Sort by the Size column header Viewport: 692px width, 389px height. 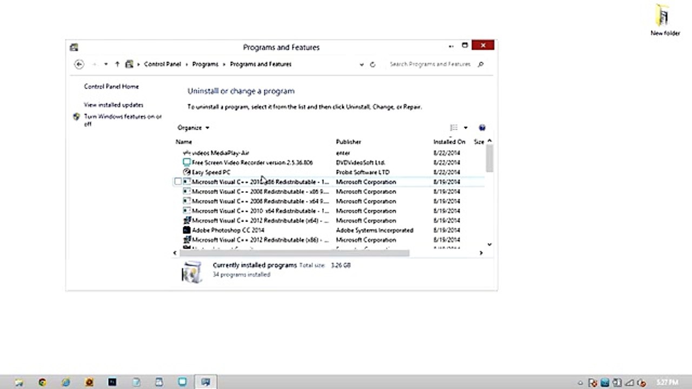click(479, 142)
